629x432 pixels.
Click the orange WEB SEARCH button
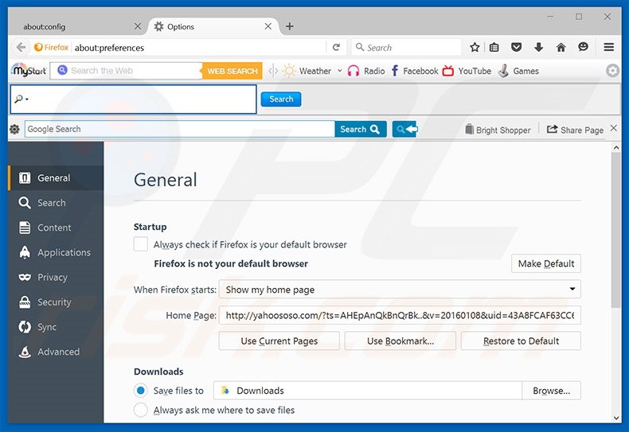pyautogui.click(x=232, y=71)
